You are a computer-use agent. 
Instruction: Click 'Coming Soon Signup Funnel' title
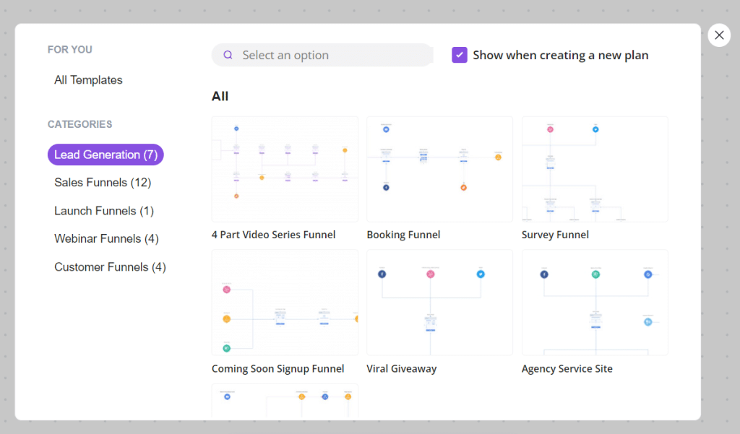pos(277,368)
